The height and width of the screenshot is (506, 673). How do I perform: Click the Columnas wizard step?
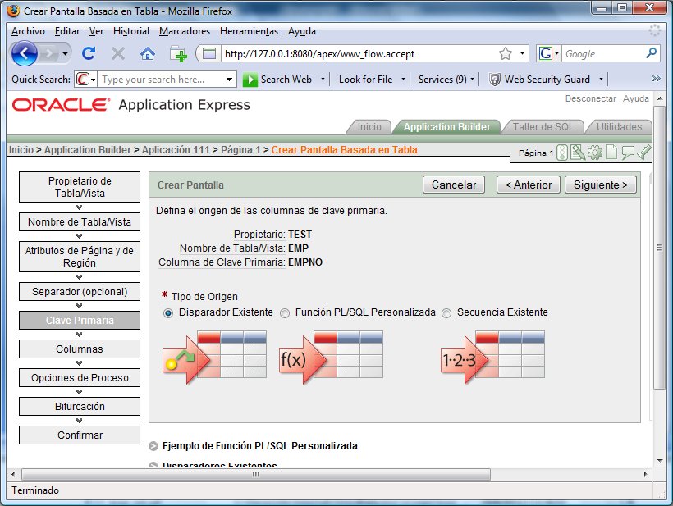click(x=80, y=349)
